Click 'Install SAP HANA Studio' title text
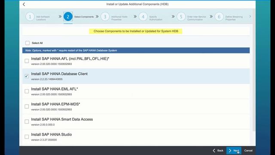The image size is (275, 155). 52,134
